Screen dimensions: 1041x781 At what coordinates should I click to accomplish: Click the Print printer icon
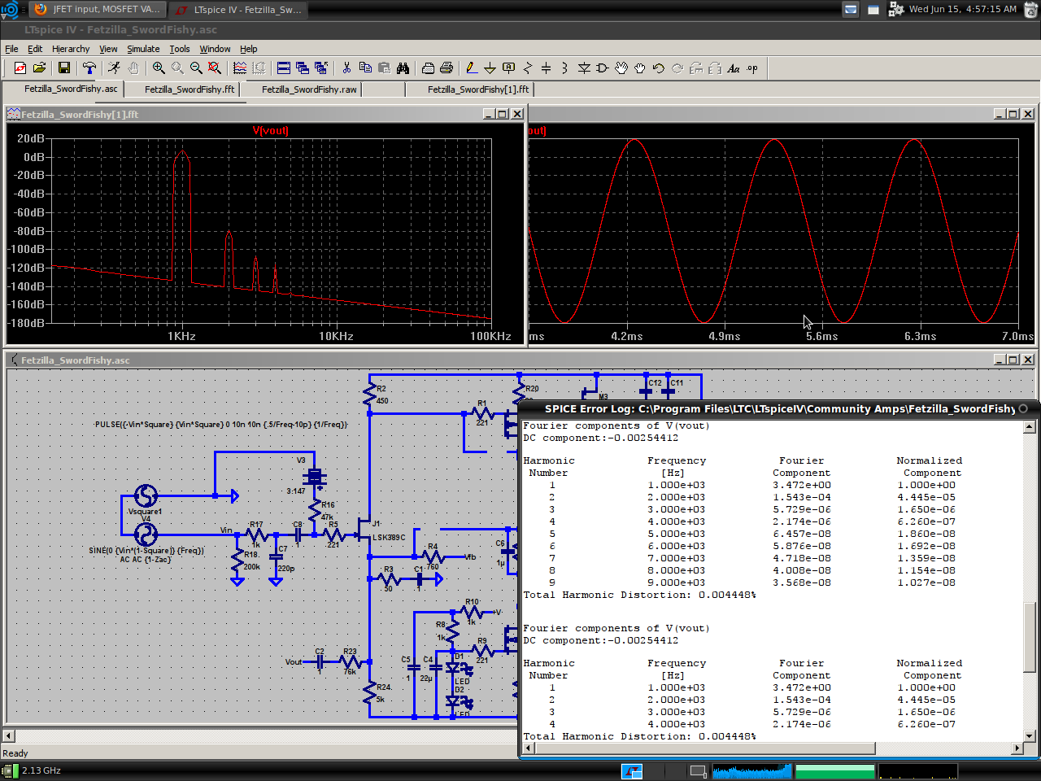point(446,68)
